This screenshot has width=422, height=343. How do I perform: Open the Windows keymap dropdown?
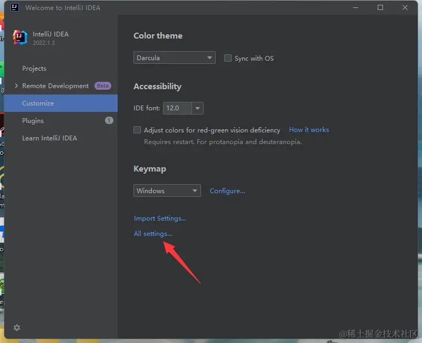tap(167, 190)
